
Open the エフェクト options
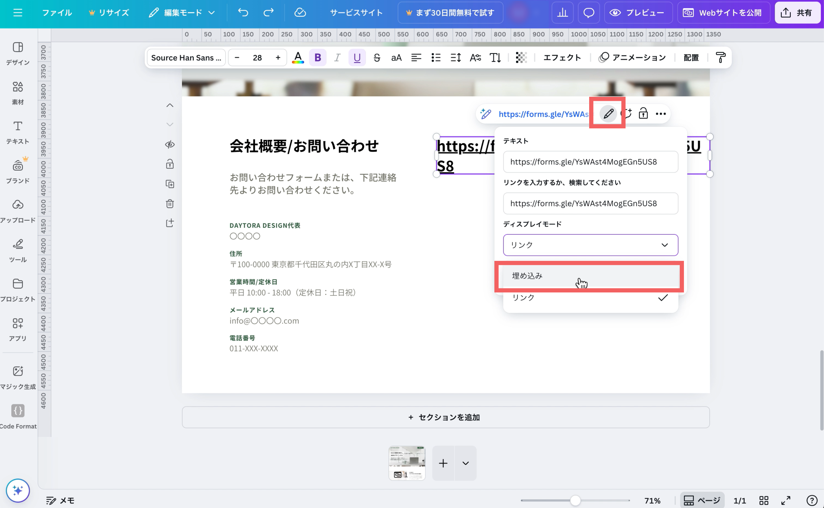pyautogui.click(x=562, y=57)
